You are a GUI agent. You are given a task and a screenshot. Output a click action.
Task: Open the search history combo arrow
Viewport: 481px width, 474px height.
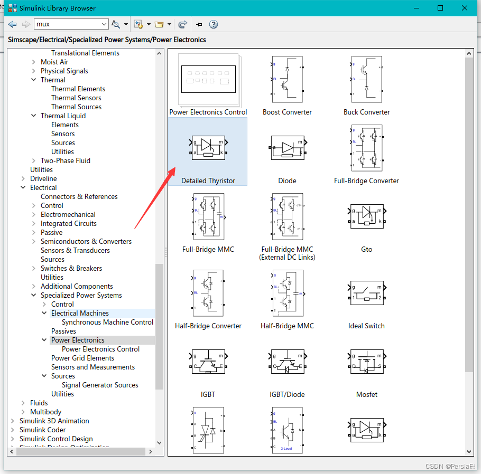coord(104,24)
